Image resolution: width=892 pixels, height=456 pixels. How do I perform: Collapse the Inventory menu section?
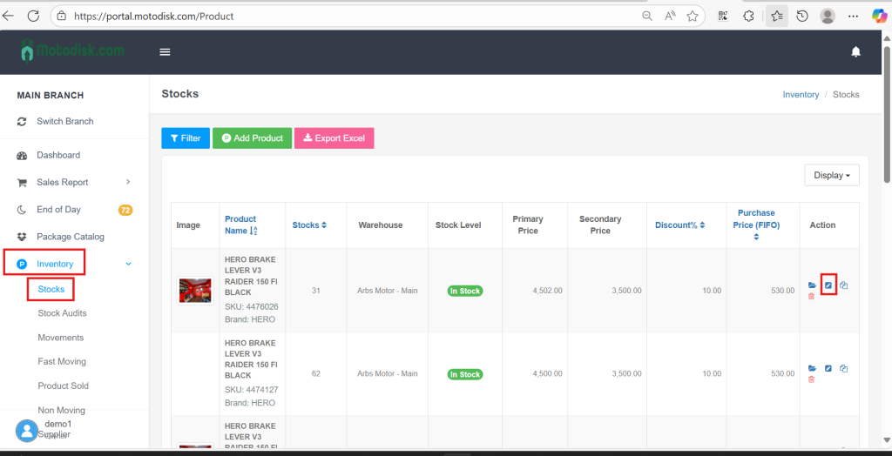128,264
